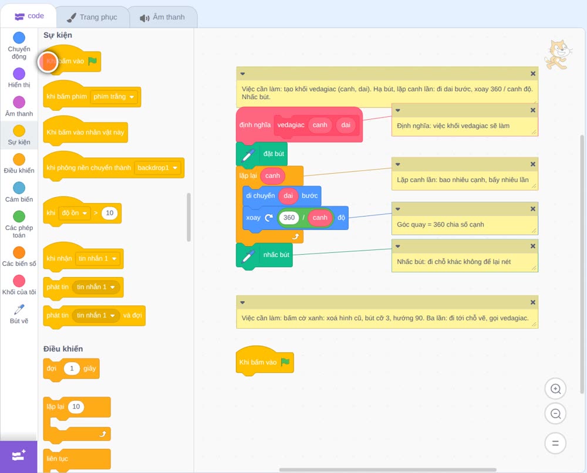Viewport: 587px width, 473px height.
Task: Open the 'backdrop1' backdrop dropdown
Action: click(157, 168)
